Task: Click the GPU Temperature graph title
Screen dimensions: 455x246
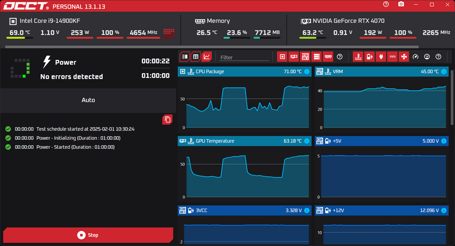Action: coord(215,141)
